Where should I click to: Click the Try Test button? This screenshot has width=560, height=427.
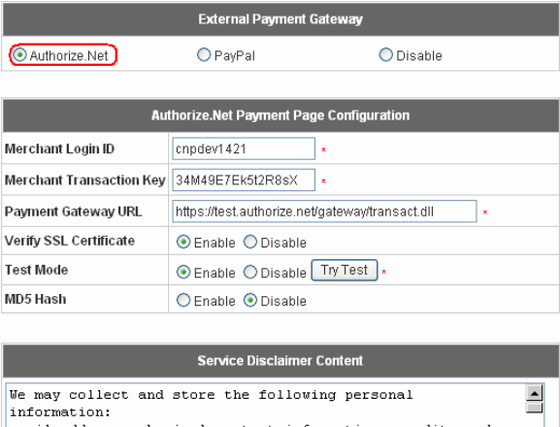[x=345, y=270]
